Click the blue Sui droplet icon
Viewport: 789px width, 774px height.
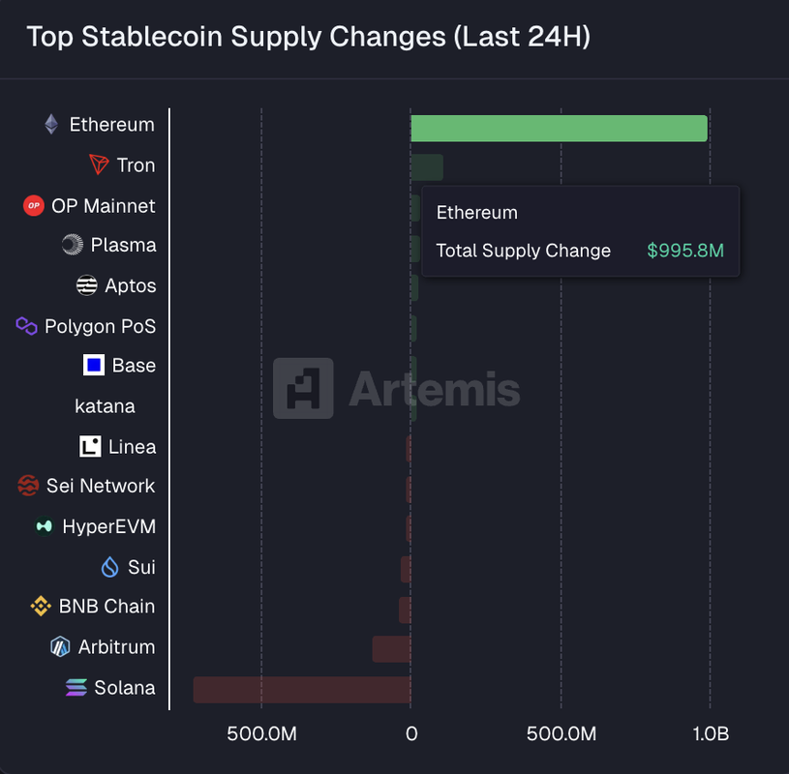tap(110, 567)
